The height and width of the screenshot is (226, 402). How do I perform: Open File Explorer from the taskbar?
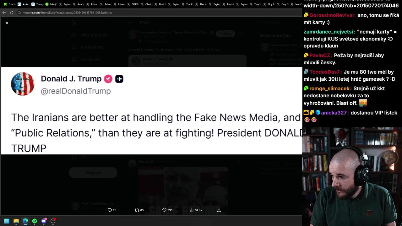(16, 221)
